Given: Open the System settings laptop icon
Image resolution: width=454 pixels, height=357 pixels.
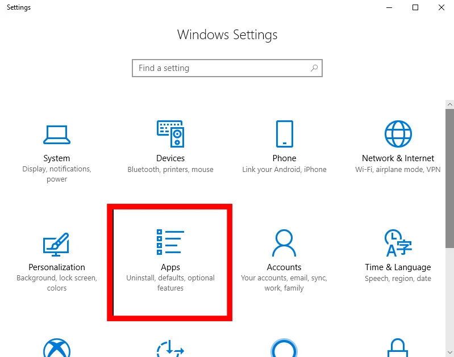Looking at the screenshot, I should (57, 135).
